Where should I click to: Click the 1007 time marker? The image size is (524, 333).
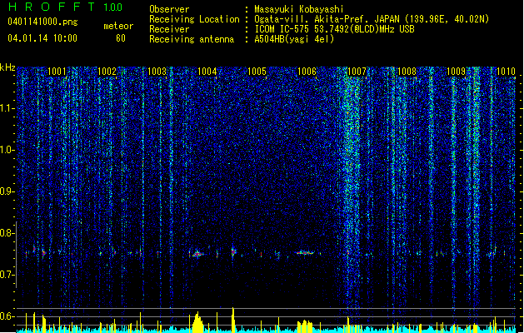[357, 71]
